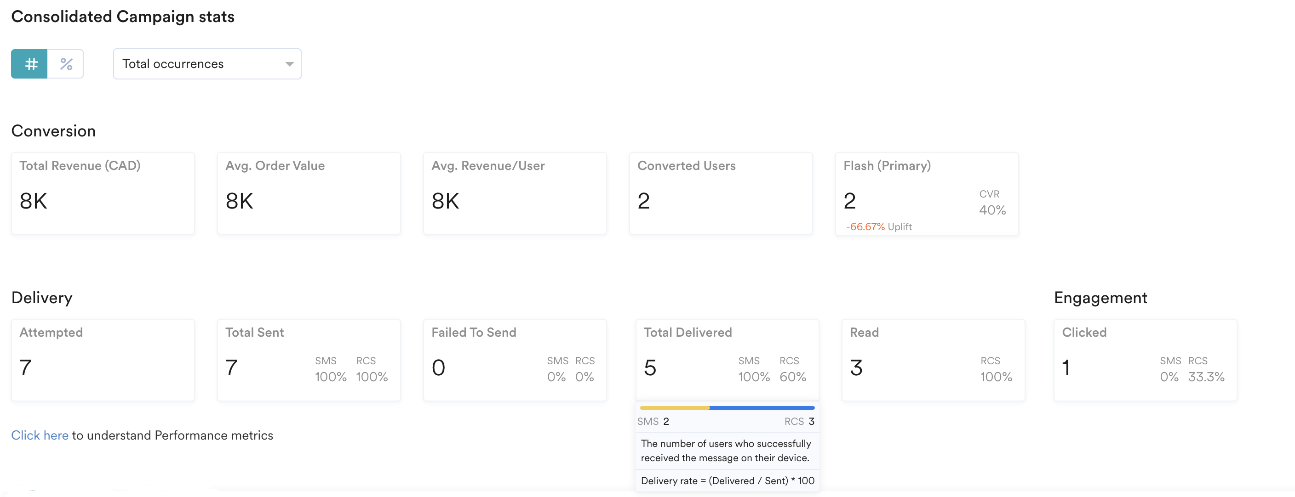This screenshot has height=497, width=1295.
Task: Switch to the % percentage view
Action: click(66, 64)
